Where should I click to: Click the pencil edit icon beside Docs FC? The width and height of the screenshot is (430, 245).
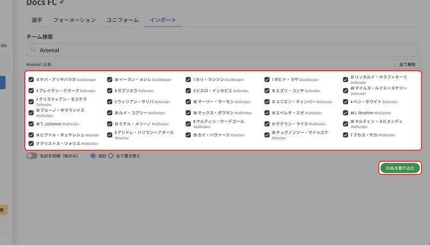62,3
